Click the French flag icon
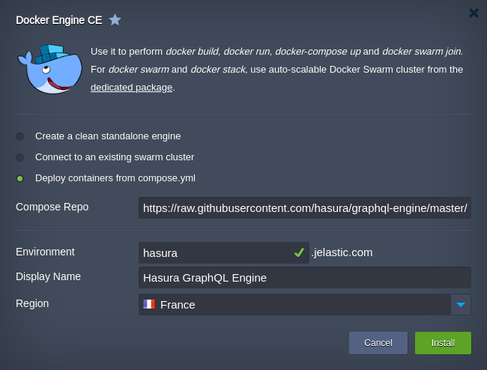 pos(149,304)
